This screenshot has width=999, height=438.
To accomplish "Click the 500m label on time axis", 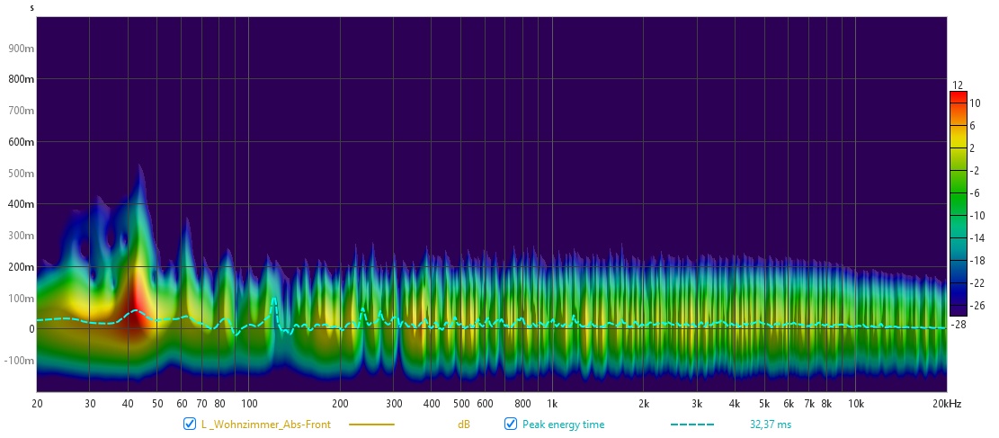I will pos(22,174).
